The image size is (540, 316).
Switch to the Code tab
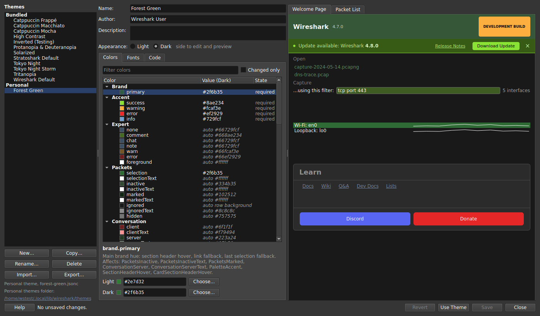tap(155, 57)
